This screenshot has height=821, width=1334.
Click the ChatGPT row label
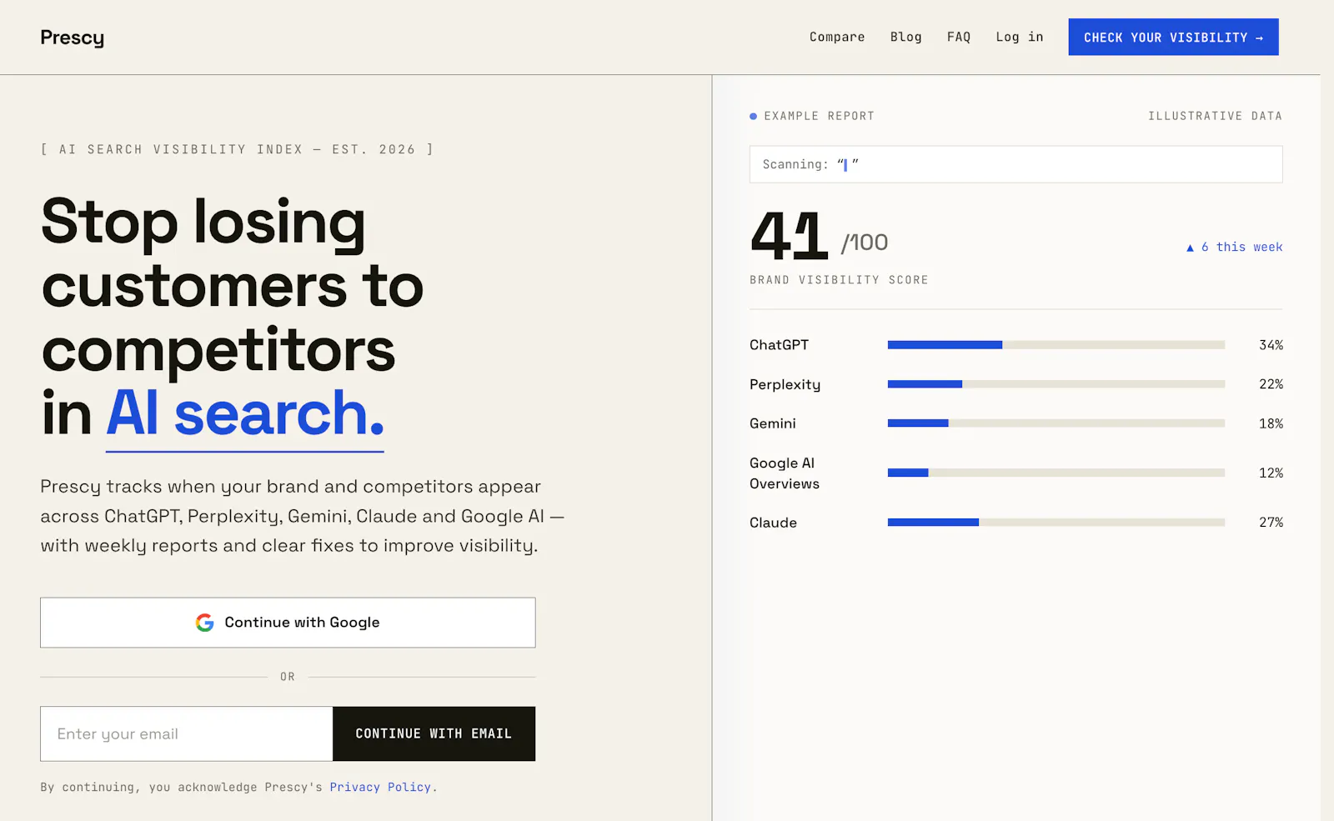779,345
